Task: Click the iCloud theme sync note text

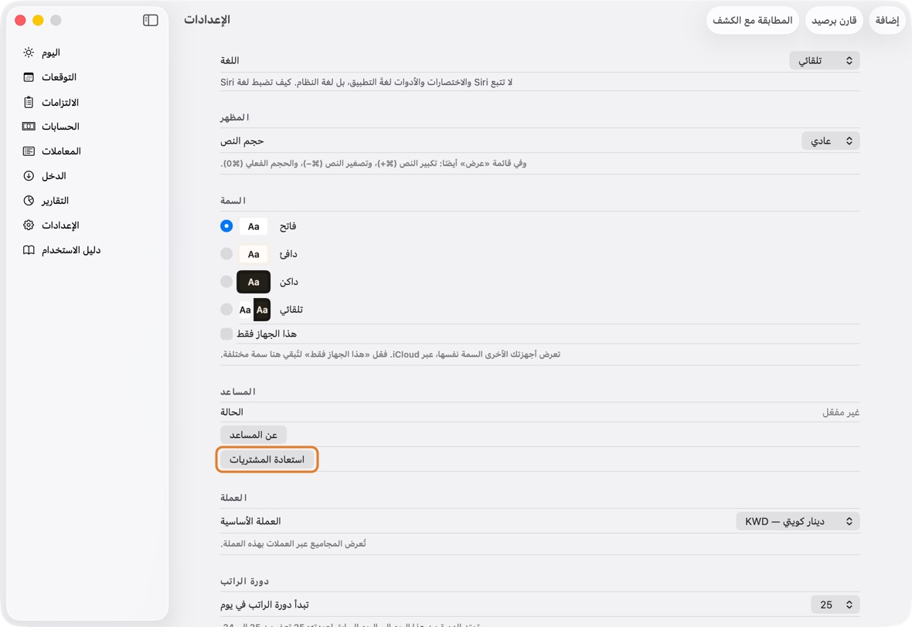Action: tap(390, 354)
